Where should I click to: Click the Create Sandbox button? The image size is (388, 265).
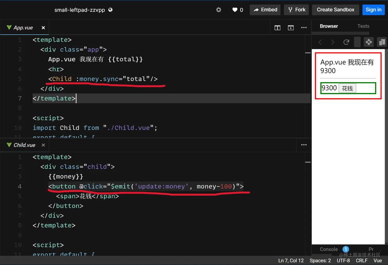click(x=335, y=10)
